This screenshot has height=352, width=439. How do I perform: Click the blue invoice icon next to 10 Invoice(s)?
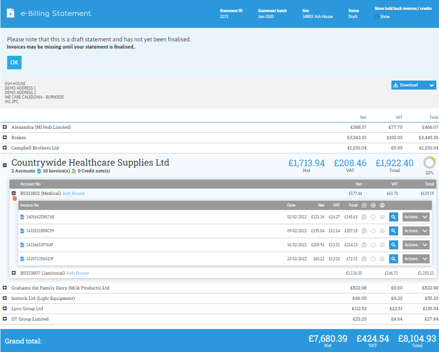[39, 171]
